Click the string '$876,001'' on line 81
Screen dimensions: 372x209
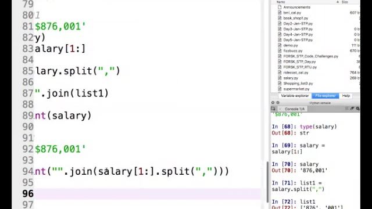point(60,26)
